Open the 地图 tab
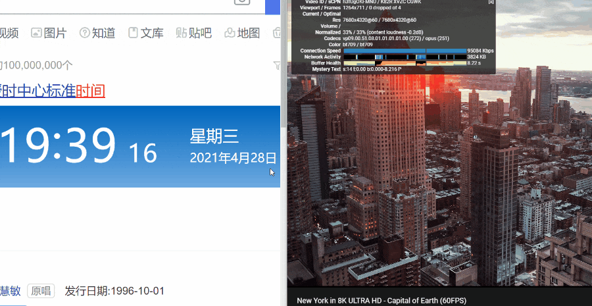This screenshot has width=592, height=306. (x=242, y=33)
